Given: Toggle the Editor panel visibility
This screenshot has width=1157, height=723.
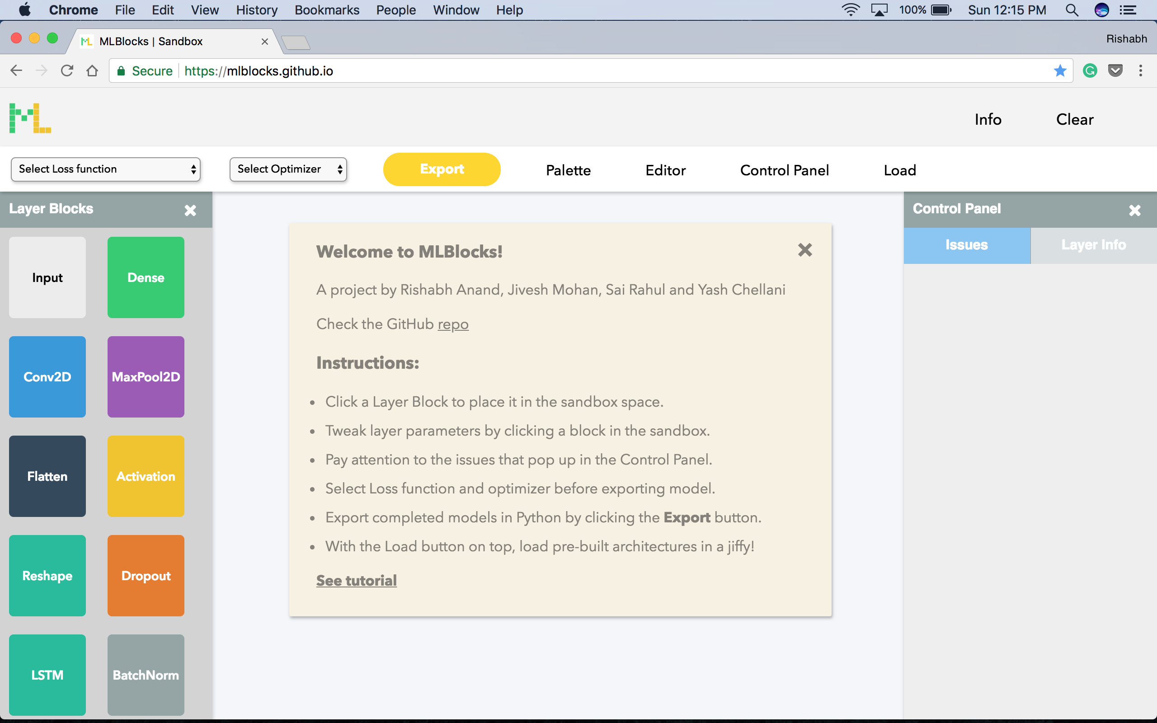Looking at the screenshot, I should click(665, 170).
